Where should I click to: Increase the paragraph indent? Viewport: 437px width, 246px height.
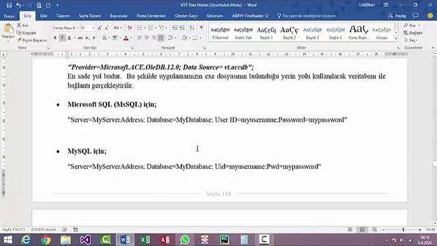coord(182,28)
